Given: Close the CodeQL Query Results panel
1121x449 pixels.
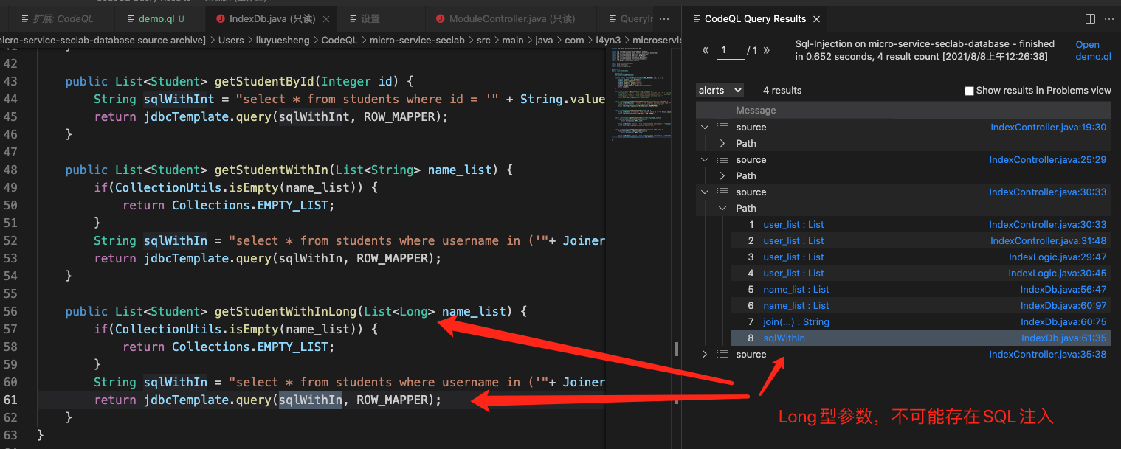Looking at the screenshot, I should coord(817,18).
